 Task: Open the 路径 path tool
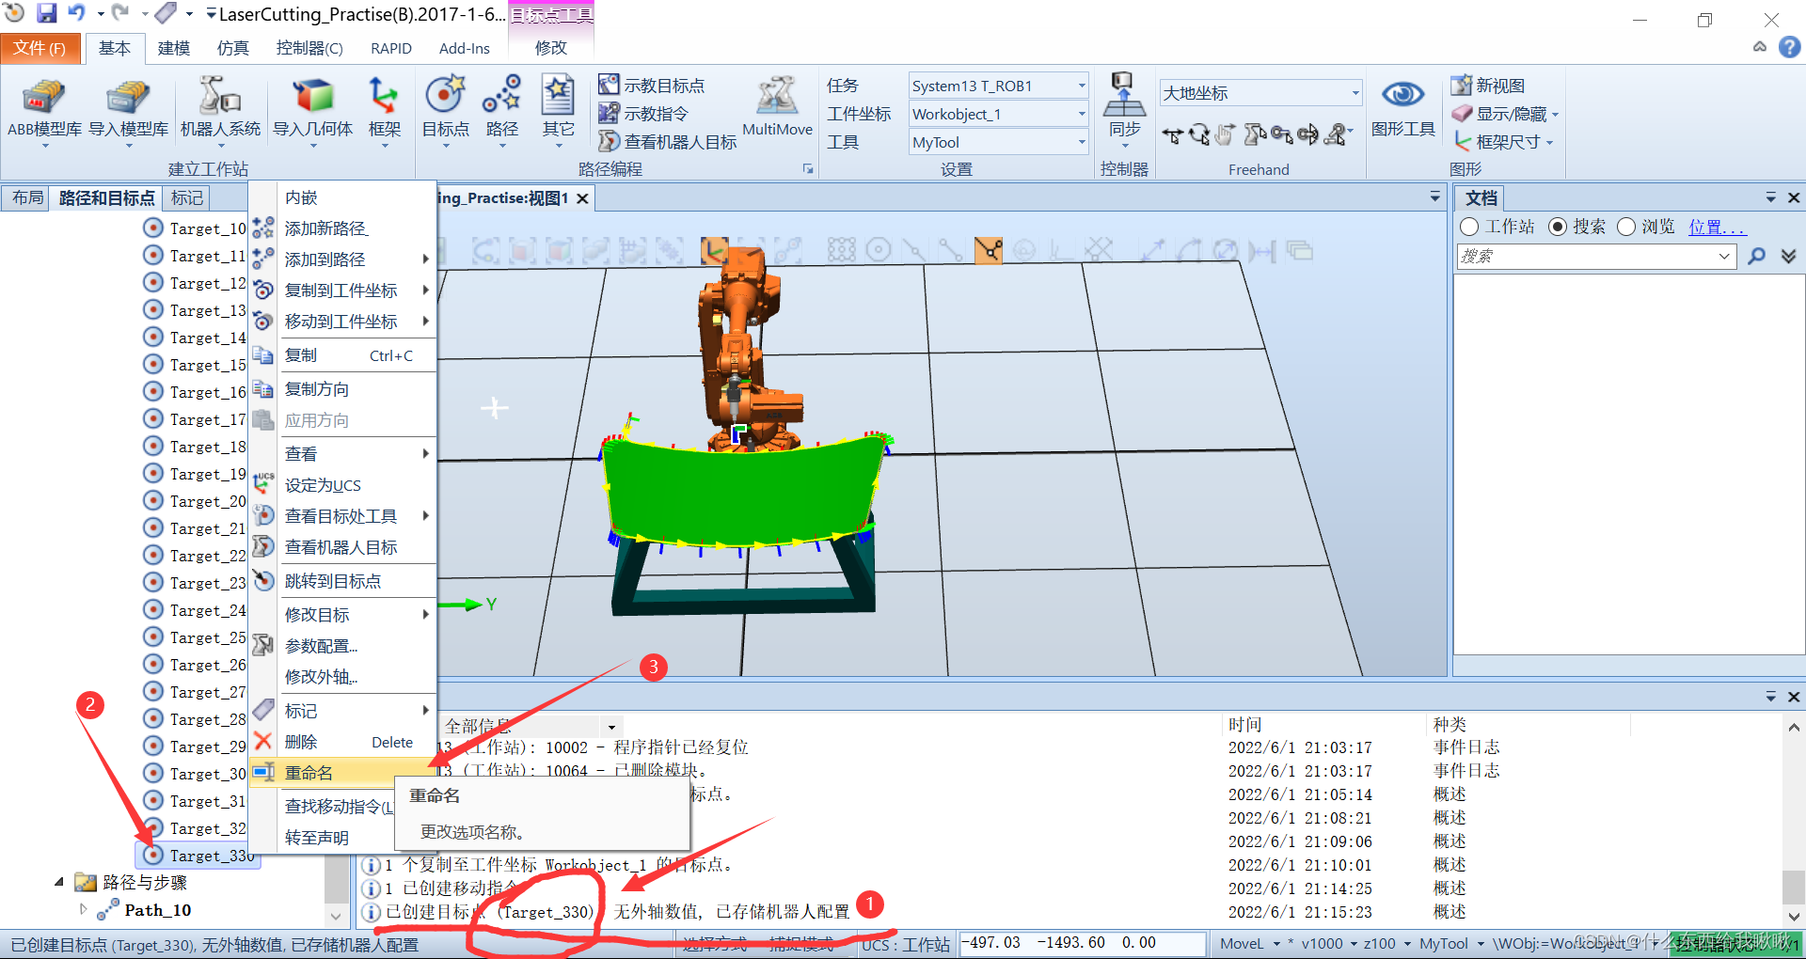click(501, 109)
